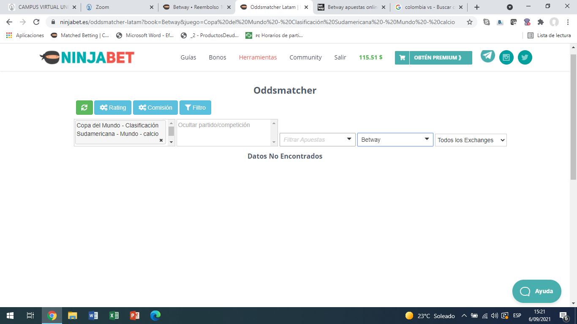Open the Telegram social icon
Viewport: 577px width, 324px height.
(x=488, y=56)
